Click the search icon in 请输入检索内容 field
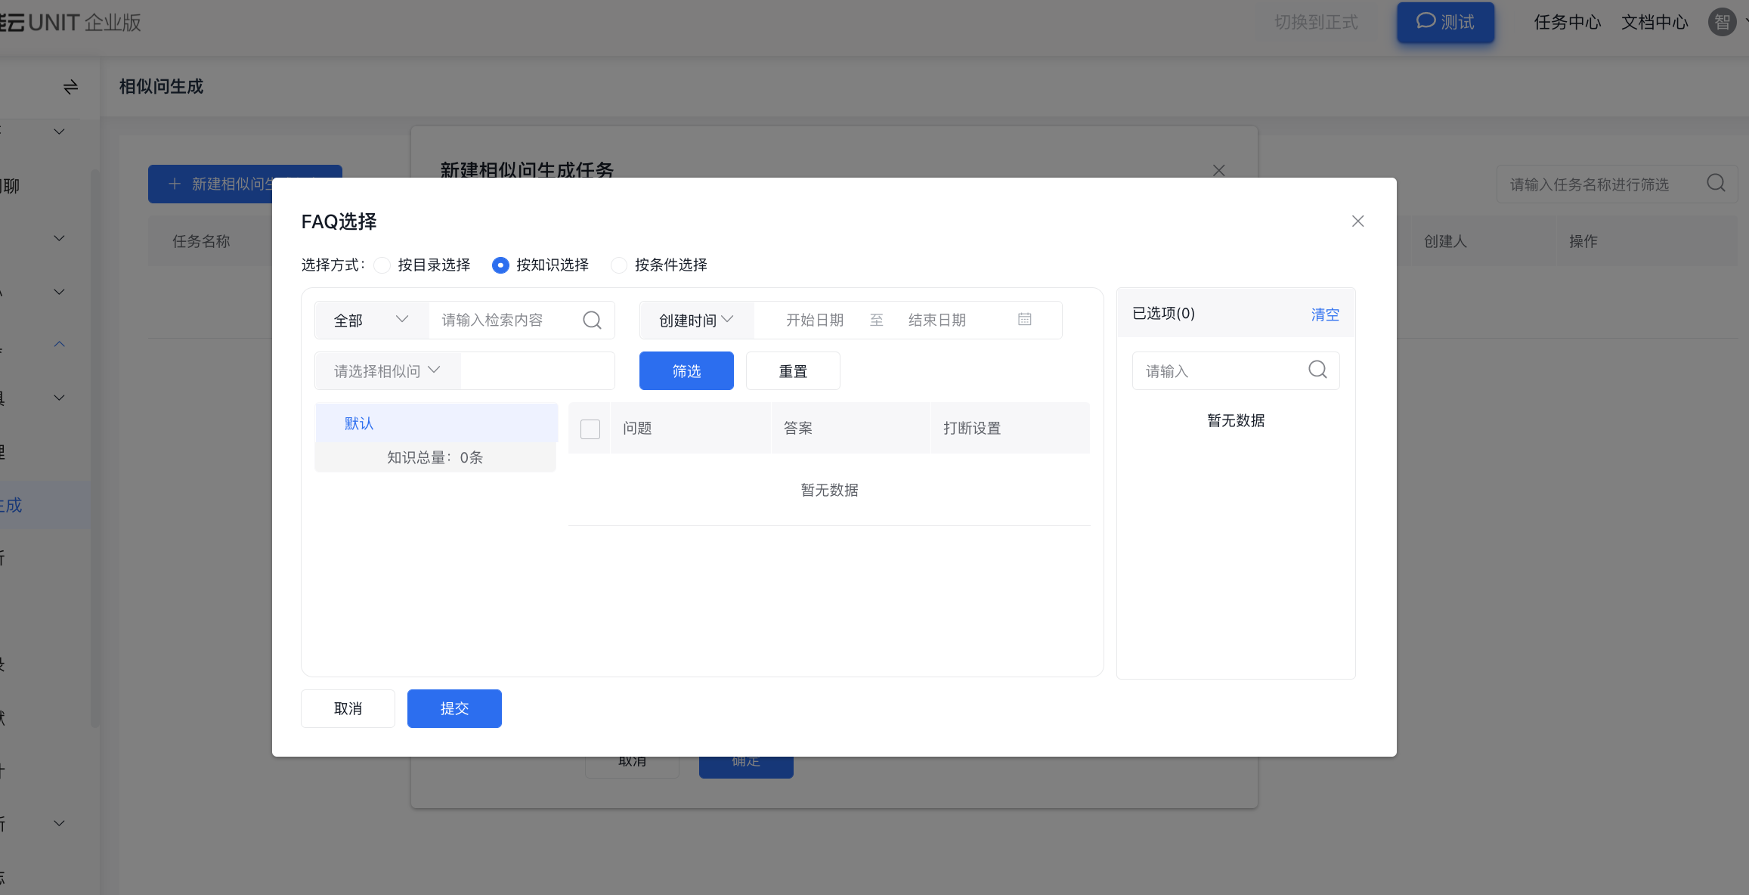The image size is (1749, 895). (x=593, y=321)
